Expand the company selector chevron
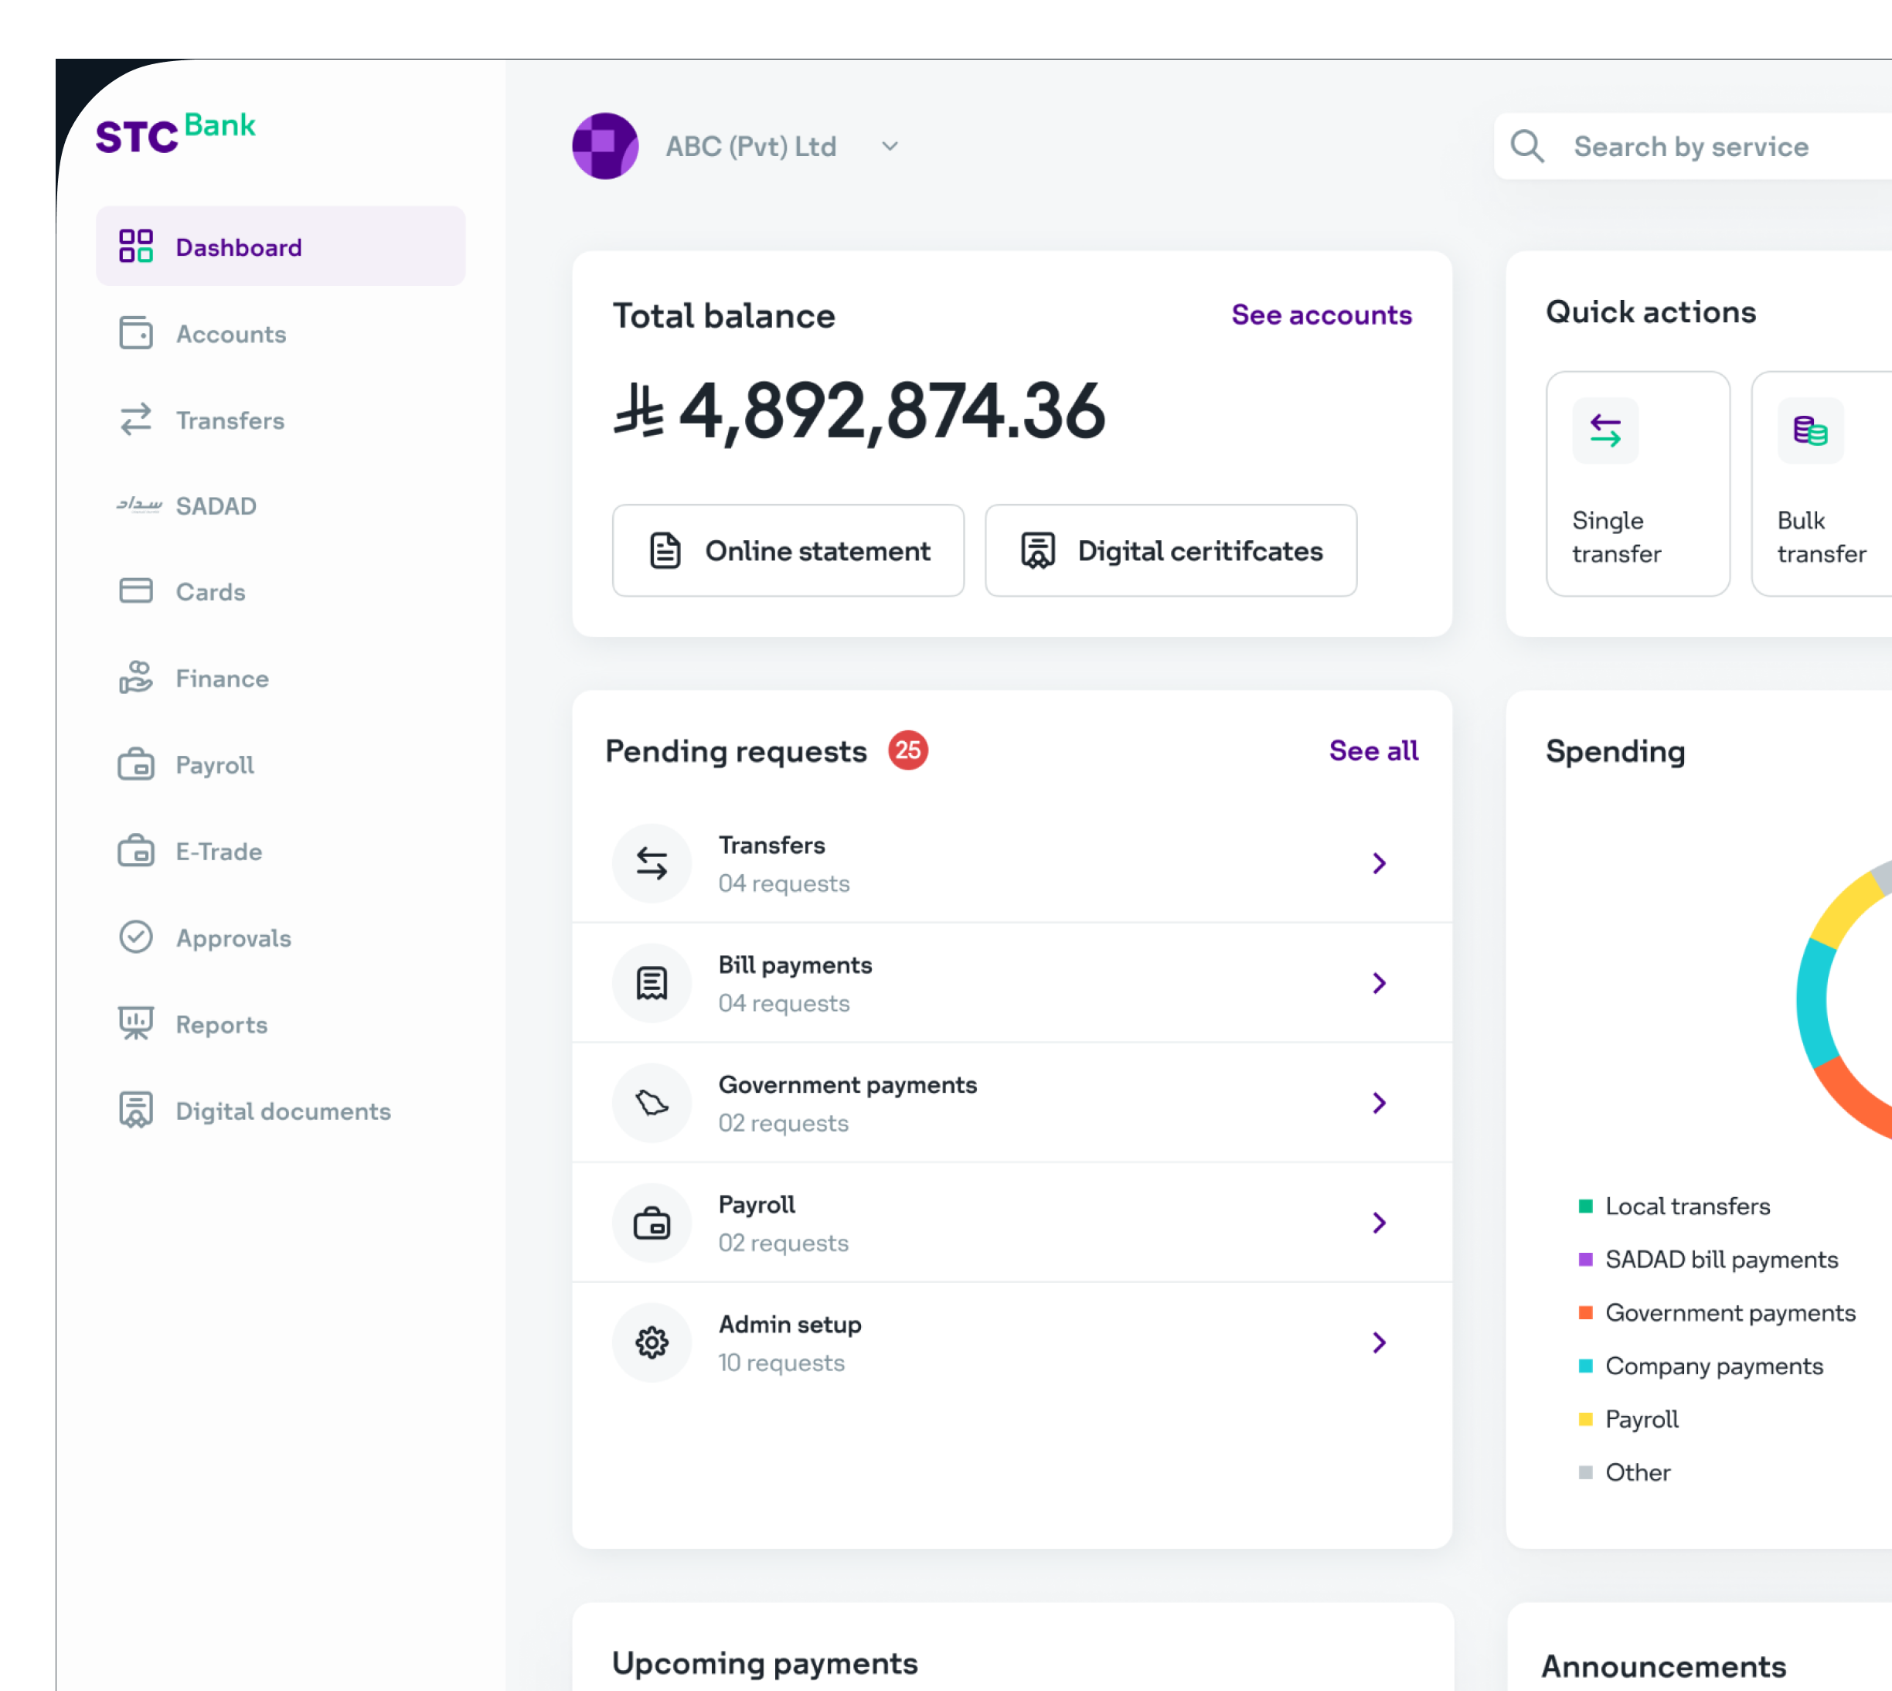The height and width of the screenshot is (1691, 1892). [890, 146]
